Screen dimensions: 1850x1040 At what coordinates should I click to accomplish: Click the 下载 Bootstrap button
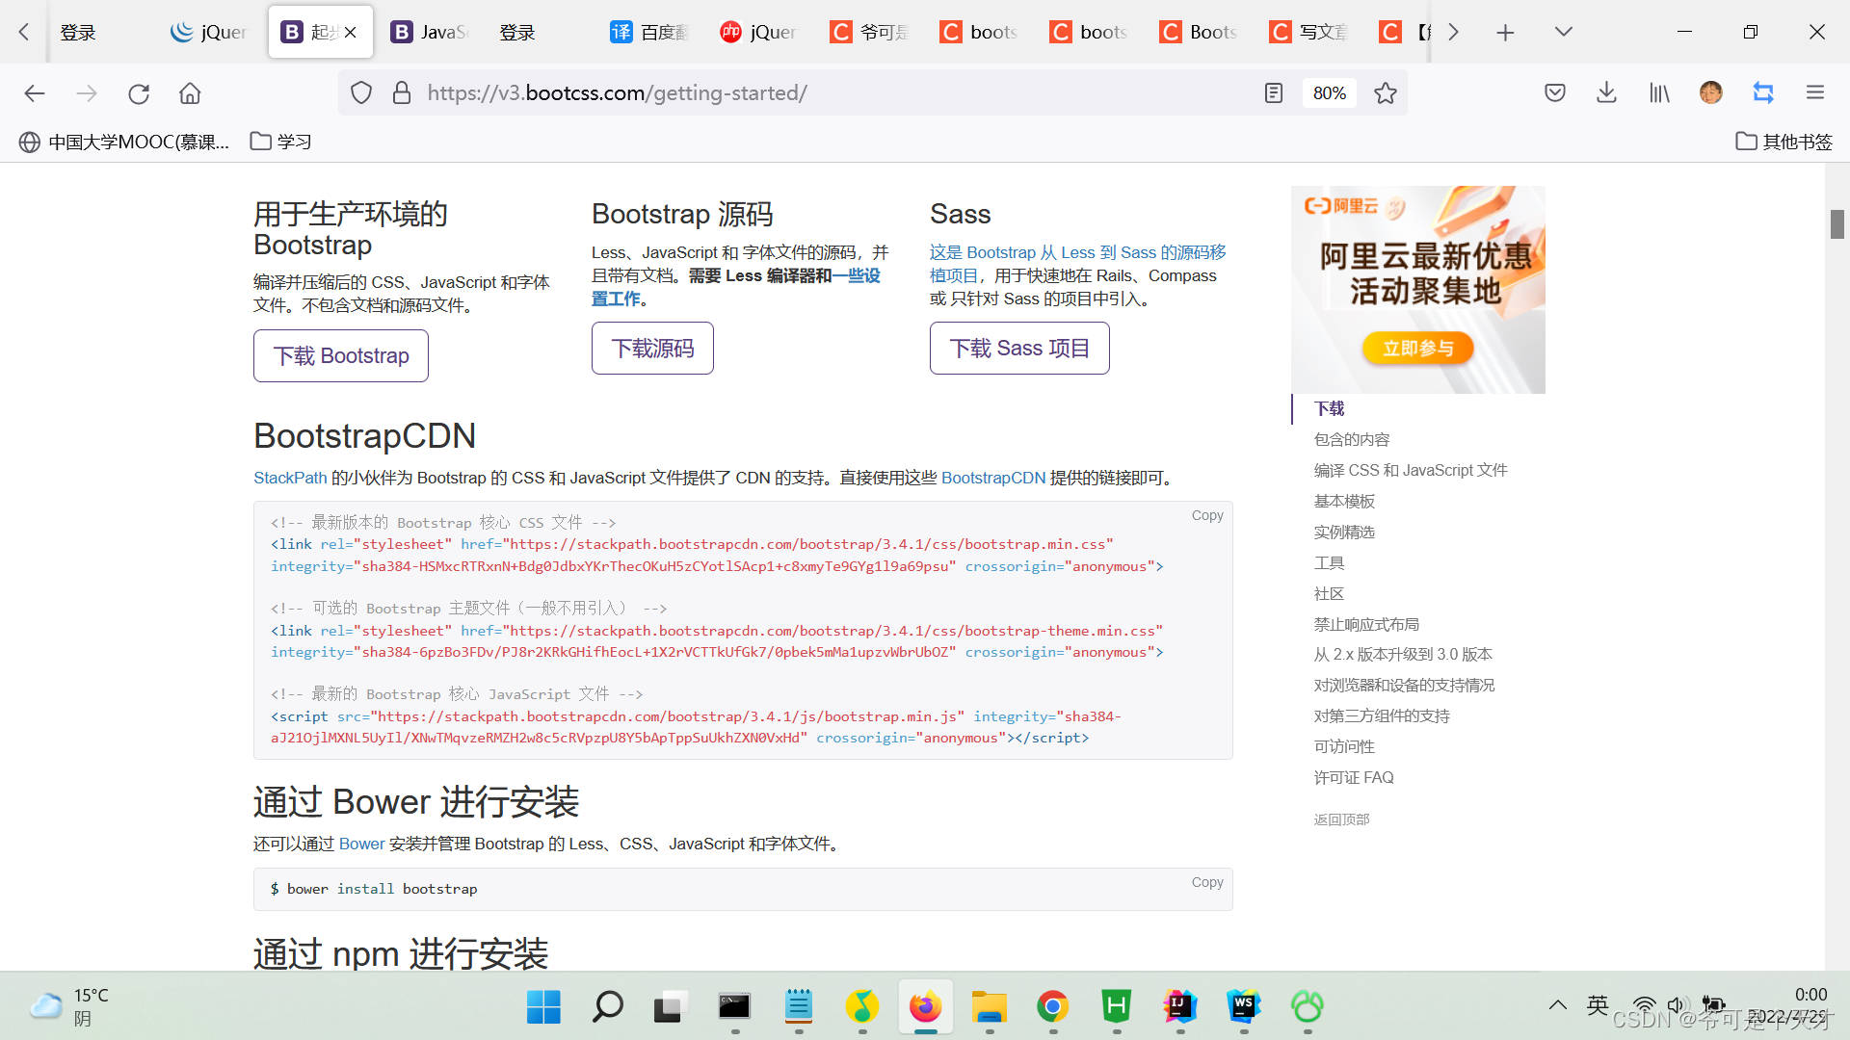(x=341, y=356)
